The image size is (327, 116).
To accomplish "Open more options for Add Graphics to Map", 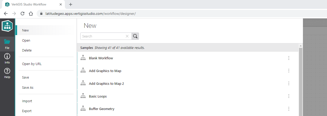I will pos(289,71).
